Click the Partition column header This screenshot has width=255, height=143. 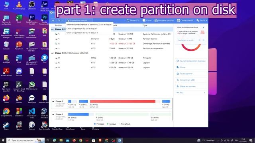click(x=59, y=25)
